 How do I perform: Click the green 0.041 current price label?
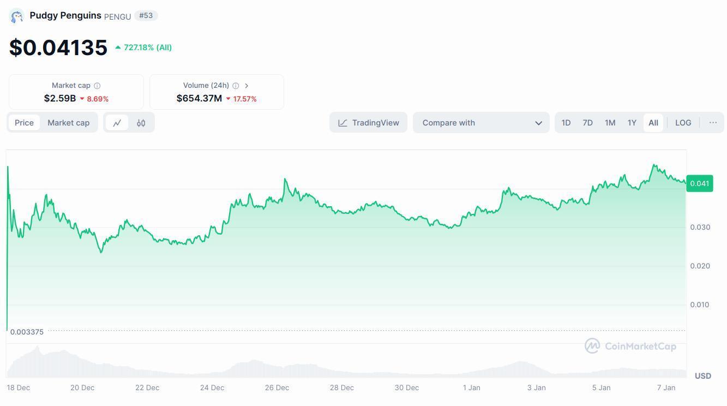point(699,183)
